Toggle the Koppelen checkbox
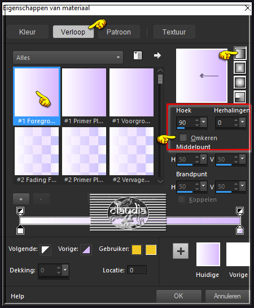Screen dimensions: 254x308 pyautogui.click(x=181, y=199)
